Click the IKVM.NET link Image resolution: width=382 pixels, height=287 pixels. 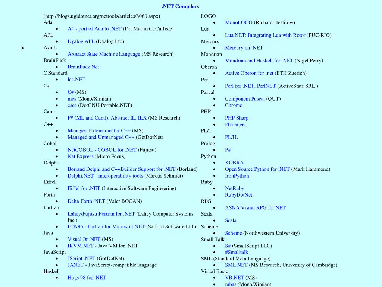click(x=81, y=246)
